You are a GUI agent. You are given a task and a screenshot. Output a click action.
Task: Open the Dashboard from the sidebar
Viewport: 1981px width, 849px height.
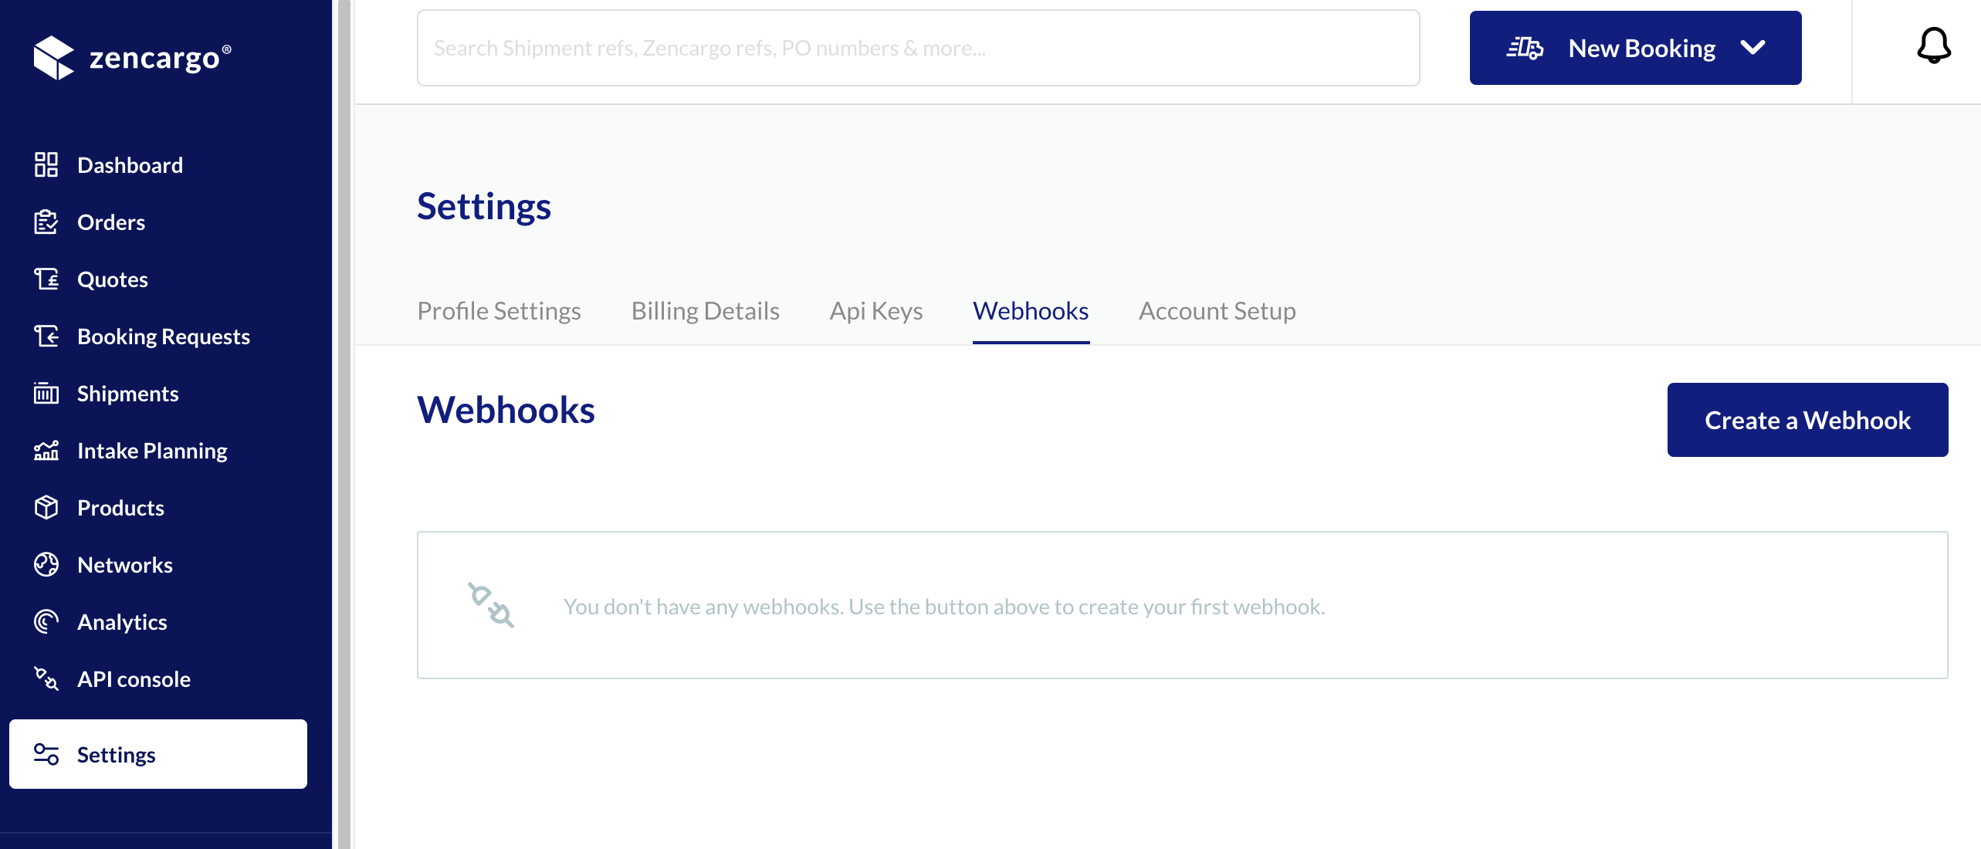(x=129, y=164)
